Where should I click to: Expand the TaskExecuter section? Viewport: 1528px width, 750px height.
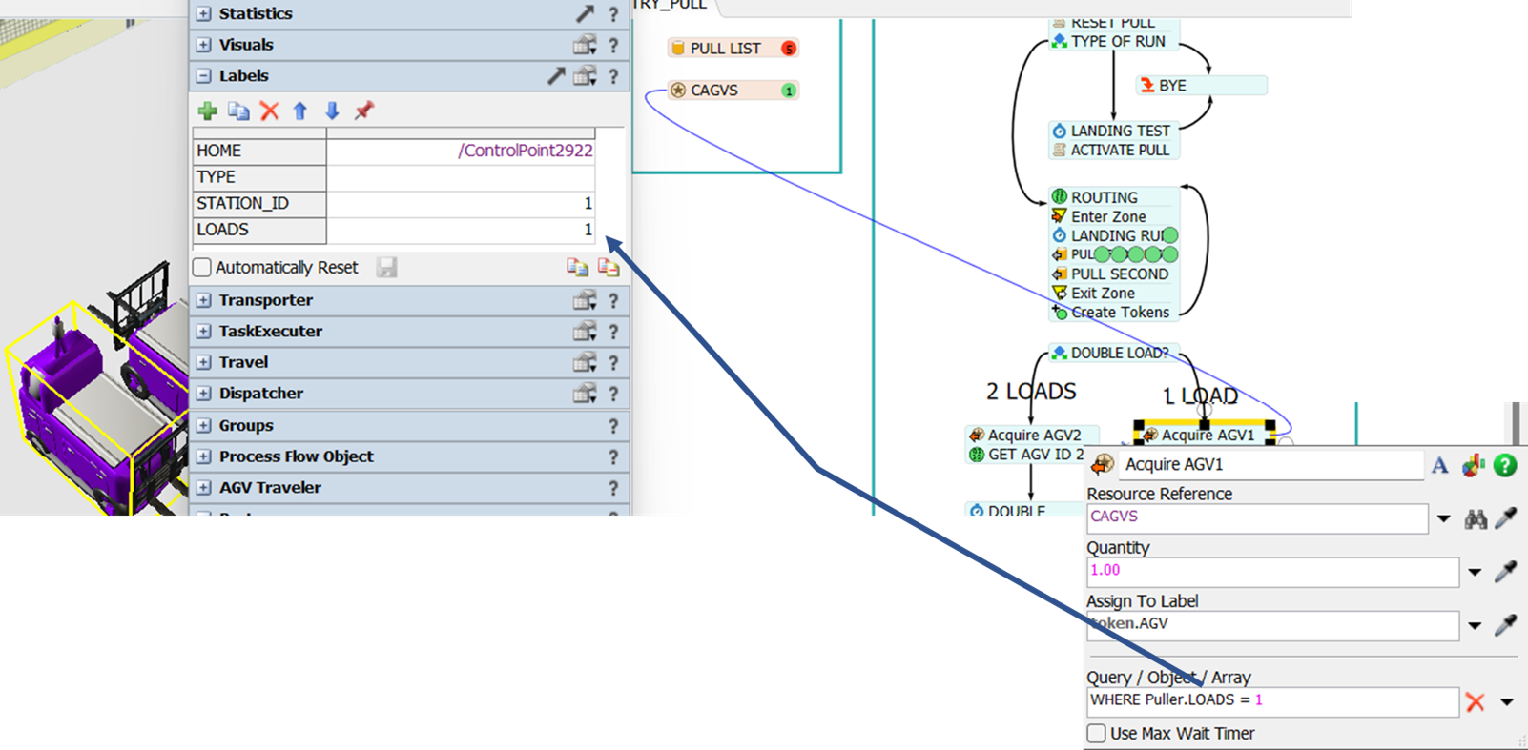pyautogui.click(x=203, y=332)
